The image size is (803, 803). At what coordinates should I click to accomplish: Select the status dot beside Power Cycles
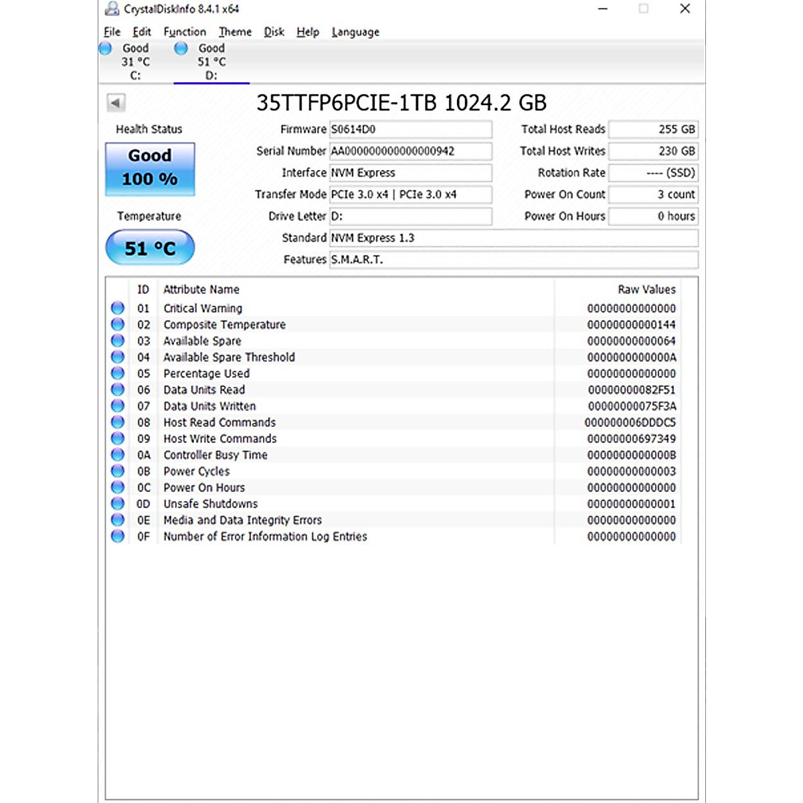tap(117, 470)
